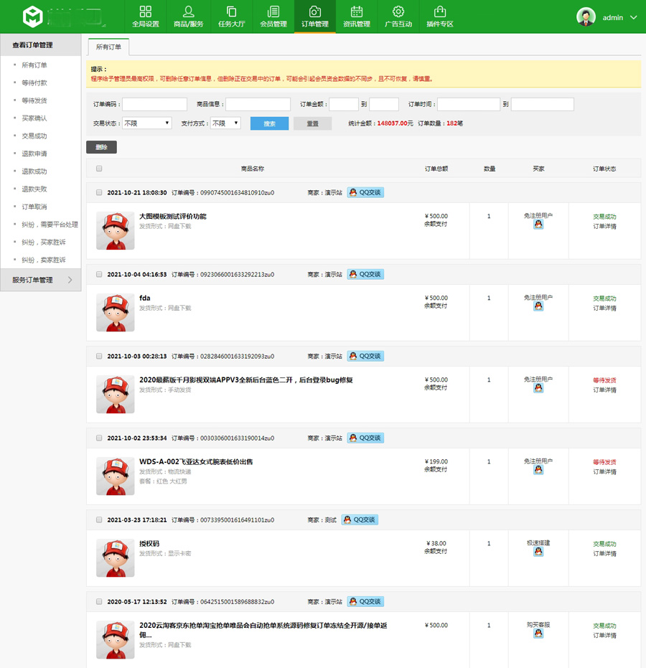Viewport: 646px width, 668px height.
Task: Open the 商品/服务 navigation icon
Action: 188,12
